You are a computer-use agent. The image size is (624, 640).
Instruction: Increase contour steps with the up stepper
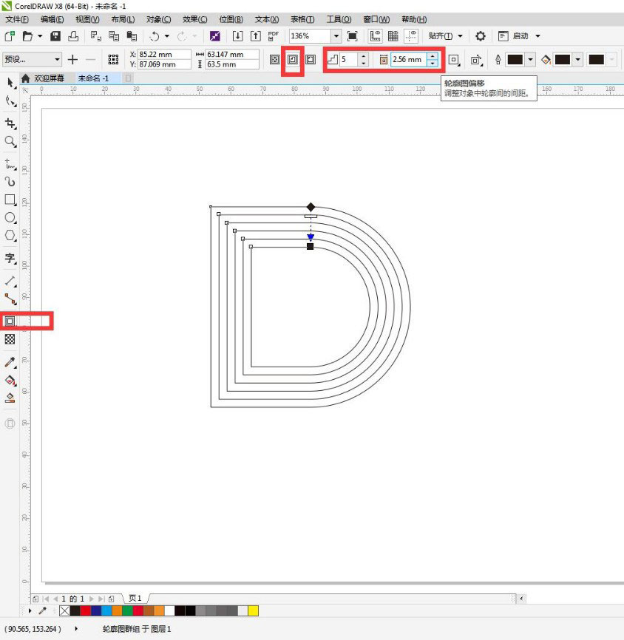364,56
